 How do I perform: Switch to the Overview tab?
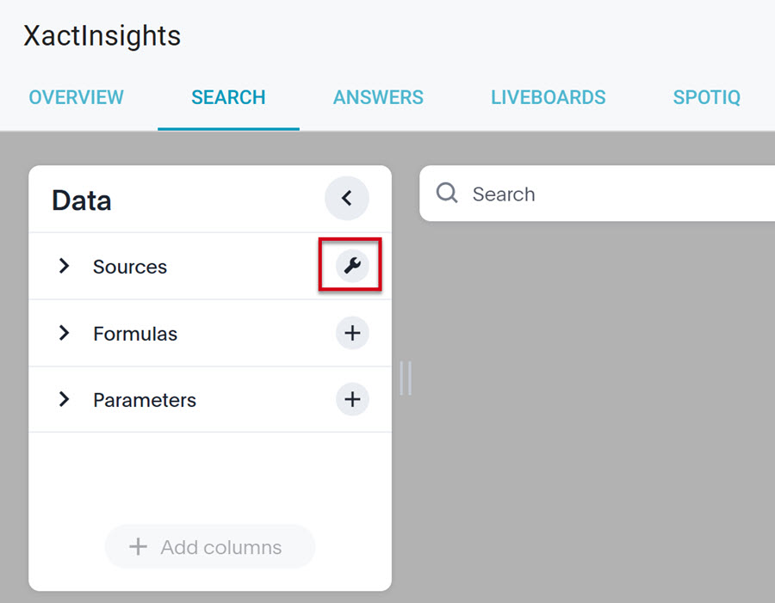(77, 98)
